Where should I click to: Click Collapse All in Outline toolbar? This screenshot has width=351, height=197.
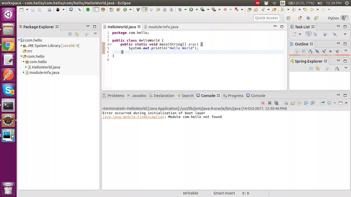(x=304, y=51)
